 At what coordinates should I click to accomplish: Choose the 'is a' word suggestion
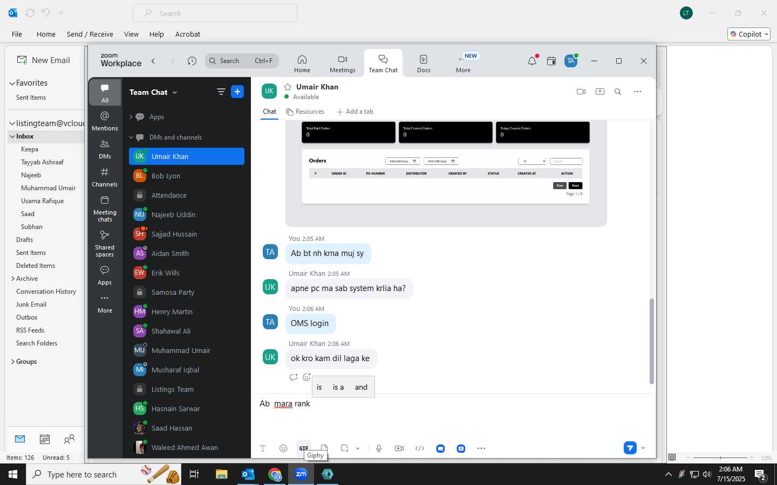pos(338,387)
